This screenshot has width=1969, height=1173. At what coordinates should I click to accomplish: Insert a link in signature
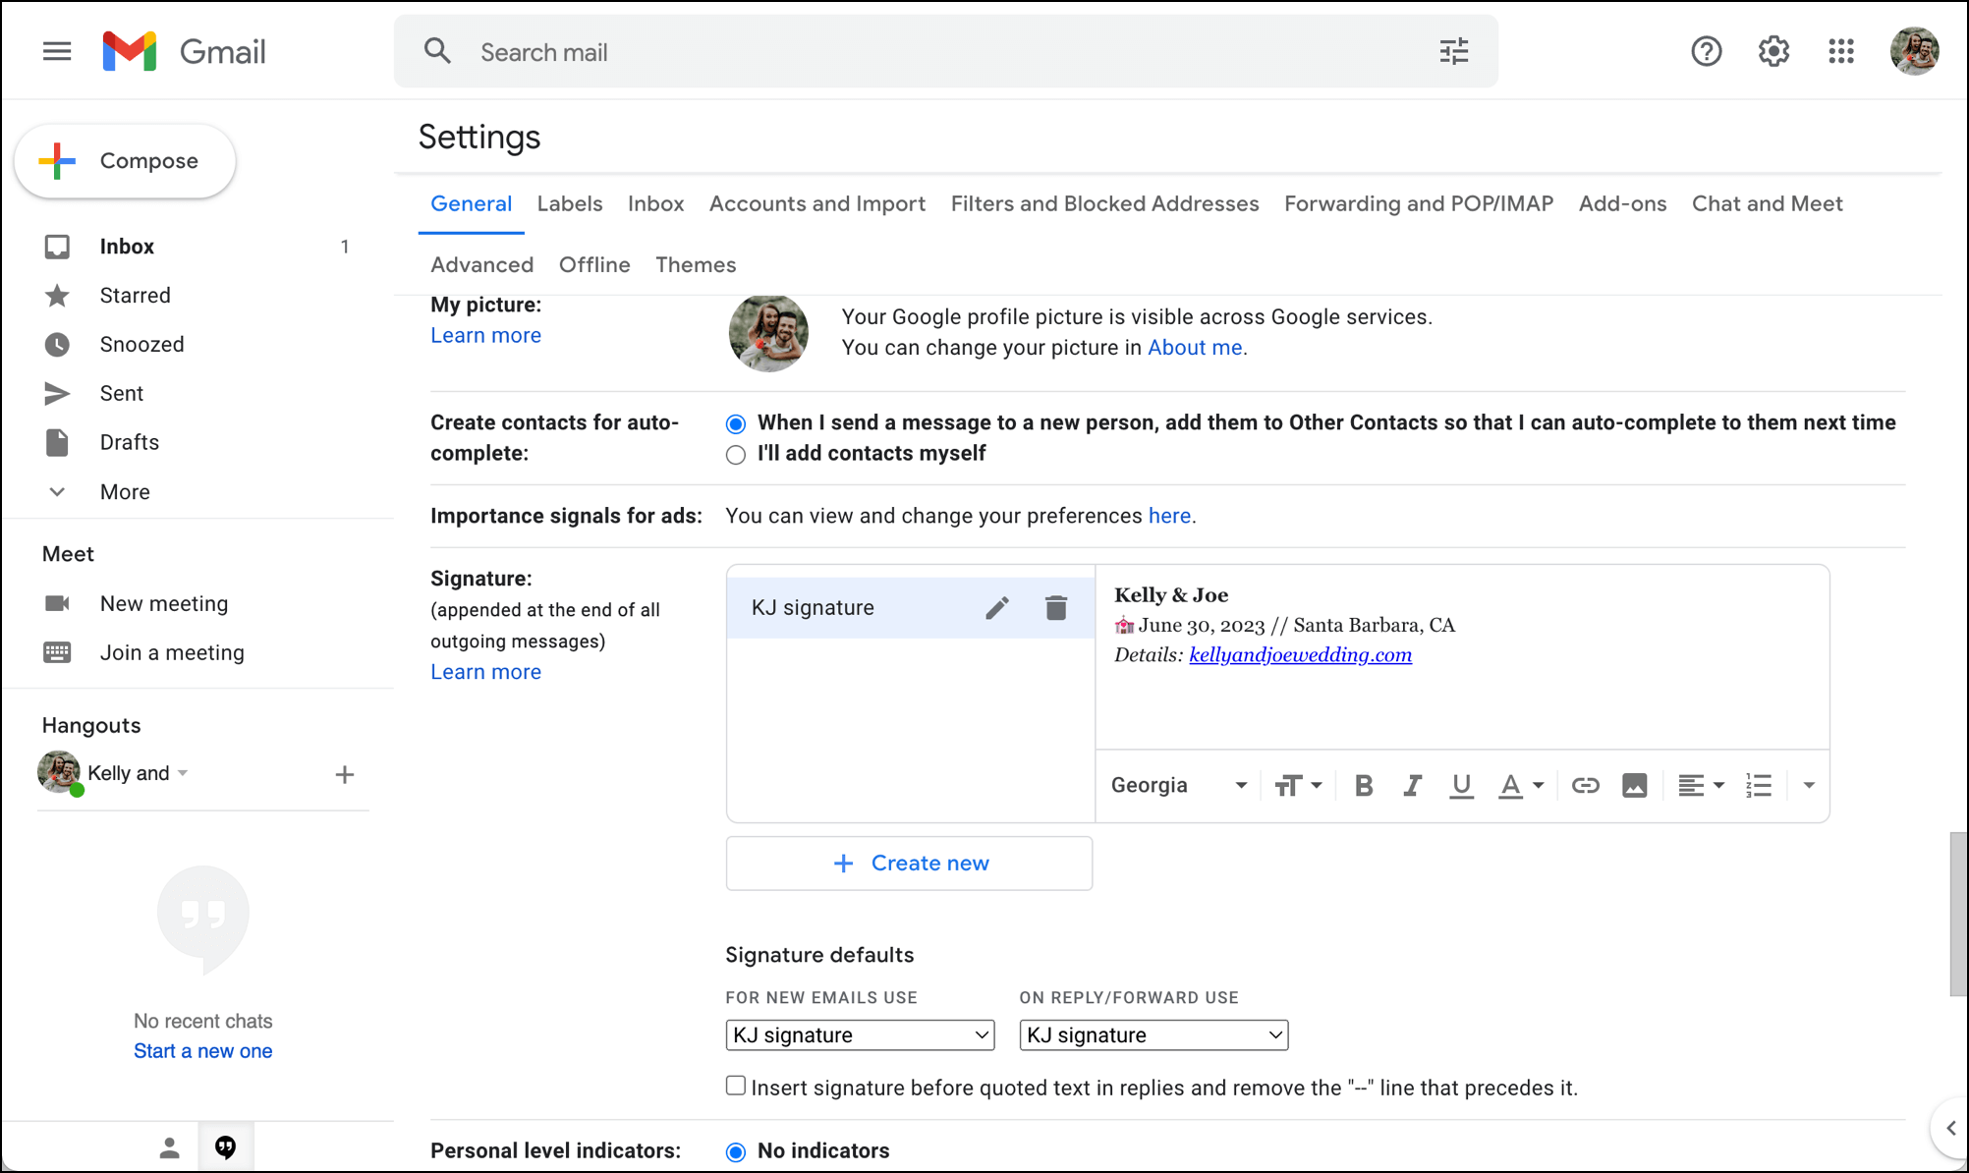1585,785
